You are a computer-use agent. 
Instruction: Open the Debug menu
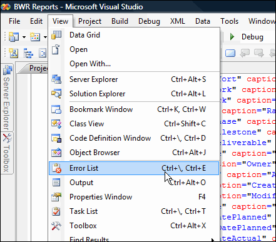tap(149, 21)
